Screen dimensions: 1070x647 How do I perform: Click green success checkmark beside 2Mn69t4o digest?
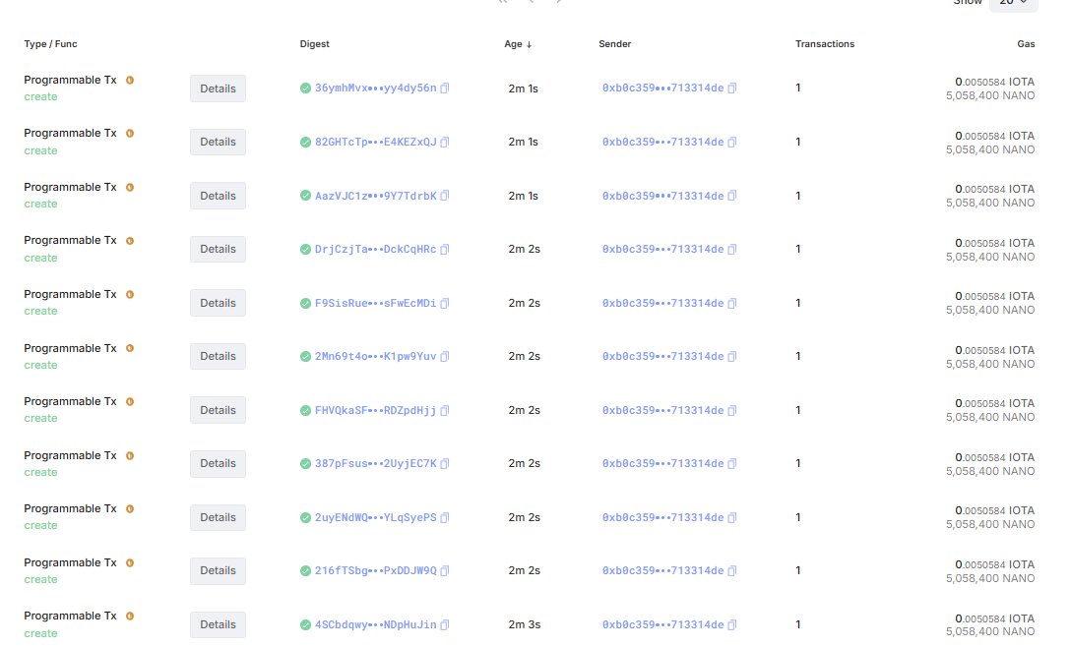[x=305, y=356]
